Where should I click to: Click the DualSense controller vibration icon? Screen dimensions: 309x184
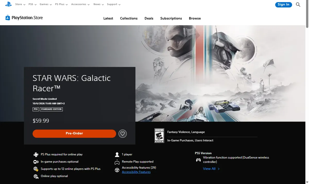[199, 160]
